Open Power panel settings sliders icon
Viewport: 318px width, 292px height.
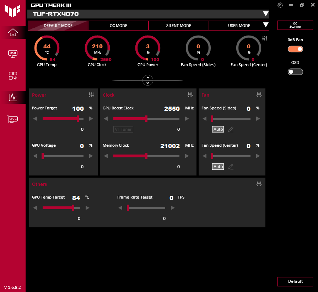91,95
